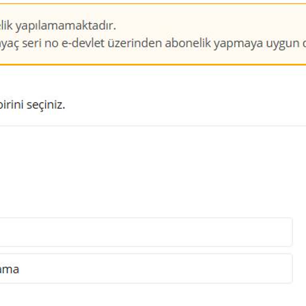Click the middle of the 'ama' option box
This screenshot has width=306, height=306.
(146, 269)
